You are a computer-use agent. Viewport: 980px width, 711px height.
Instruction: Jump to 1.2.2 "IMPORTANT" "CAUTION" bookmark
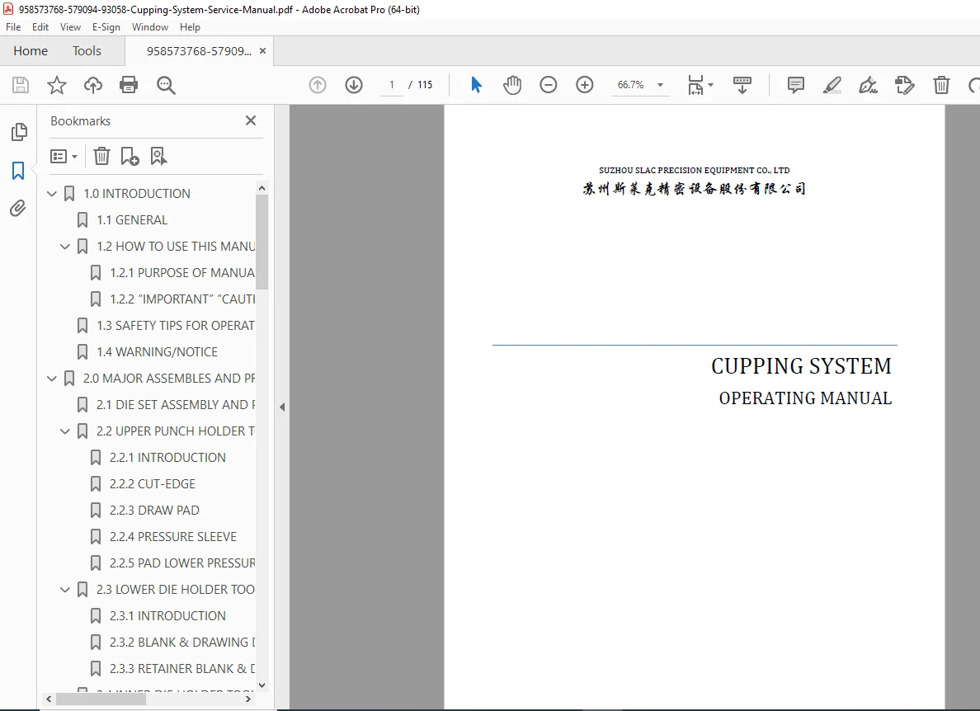181,299
